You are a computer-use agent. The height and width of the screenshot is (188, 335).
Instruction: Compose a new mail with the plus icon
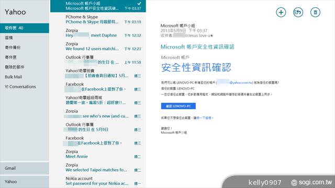[x=281, y=13]
